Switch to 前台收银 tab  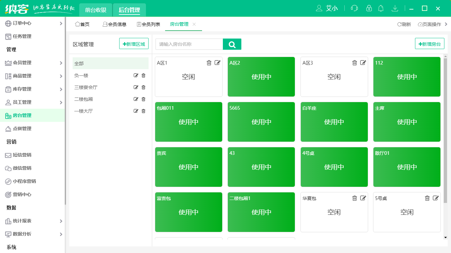(96, 10)
